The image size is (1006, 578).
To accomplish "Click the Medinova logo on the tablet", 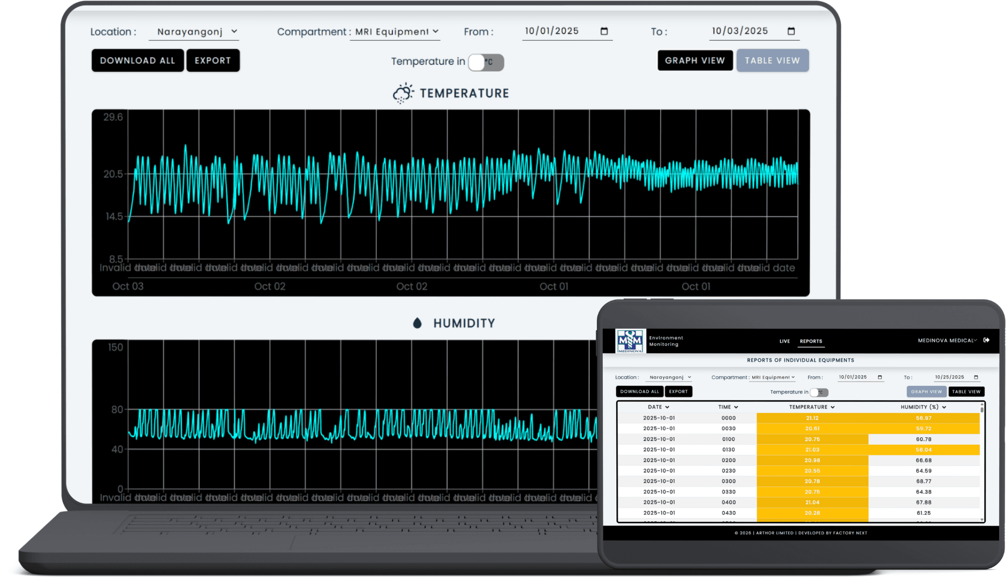I will click(x=630, y=341).
